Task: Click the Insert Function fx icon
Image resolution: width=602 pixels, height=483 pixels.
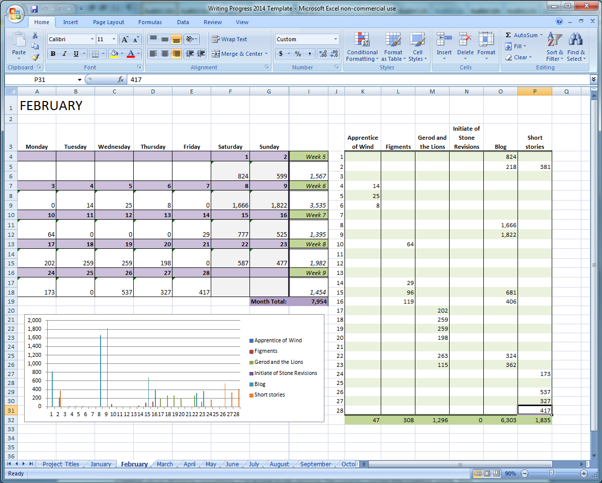Action: (x=121, y=79)
